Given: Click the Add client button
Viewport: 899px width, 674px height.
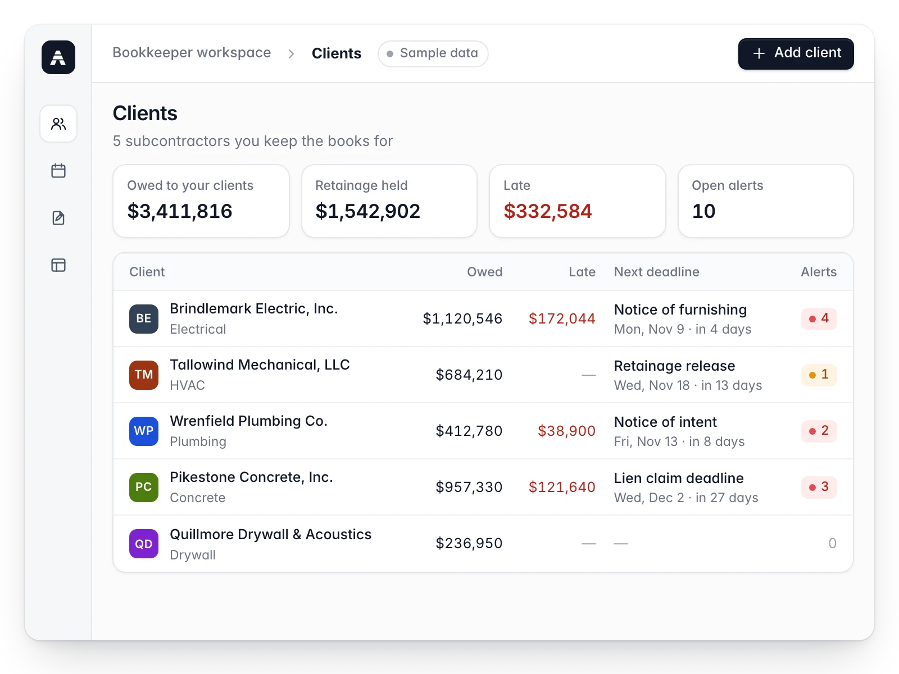Looking at the screenshot, I should [x=796, y=53].
